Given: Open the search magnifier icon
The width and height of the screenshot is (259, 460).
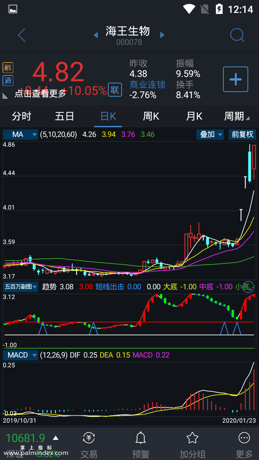Looking at the screenshot, I should pos(237,35).
